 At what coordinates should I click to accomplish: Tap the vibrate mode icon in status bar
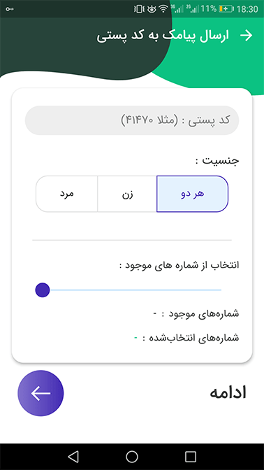click(140, 9)
